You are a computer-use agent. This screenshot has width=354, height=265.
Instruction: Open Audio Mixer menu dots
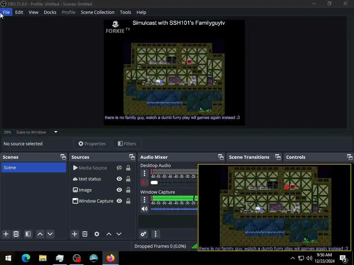[x=155, y=234]
